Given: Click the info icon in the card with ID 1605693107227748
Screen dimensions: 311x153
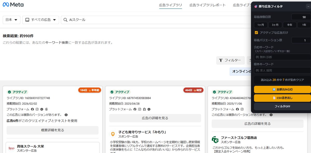Looking at the screenshot, I should 66,115.
